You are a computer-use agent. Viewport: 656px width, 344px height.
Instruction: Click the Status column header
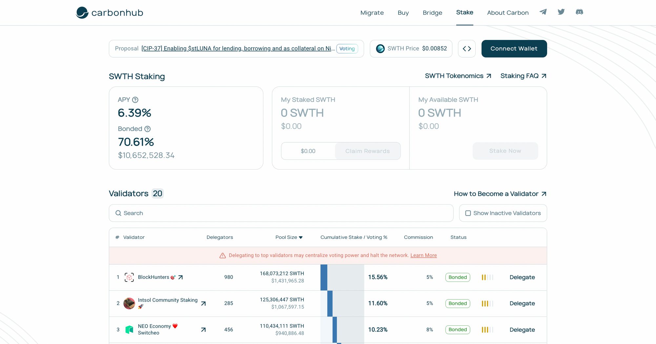coord(458,237)
